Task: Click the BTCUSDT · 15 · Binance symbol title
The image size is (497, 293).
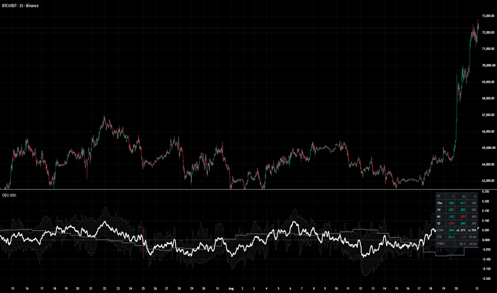Action: coord(20,6)
